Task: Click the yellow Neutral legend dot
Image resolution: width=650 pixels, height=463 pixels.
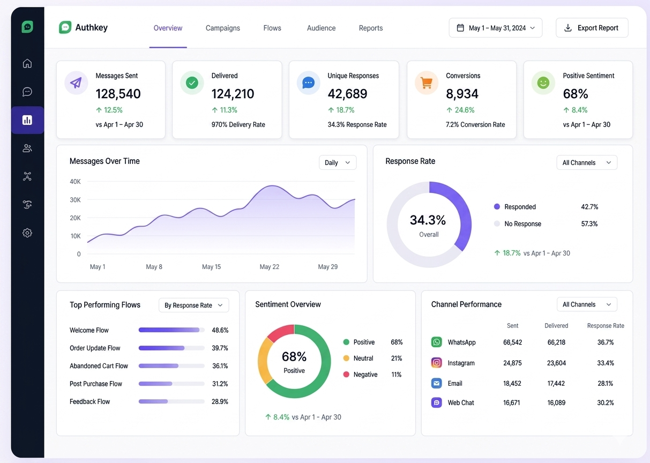Action: tap(346, 358)
